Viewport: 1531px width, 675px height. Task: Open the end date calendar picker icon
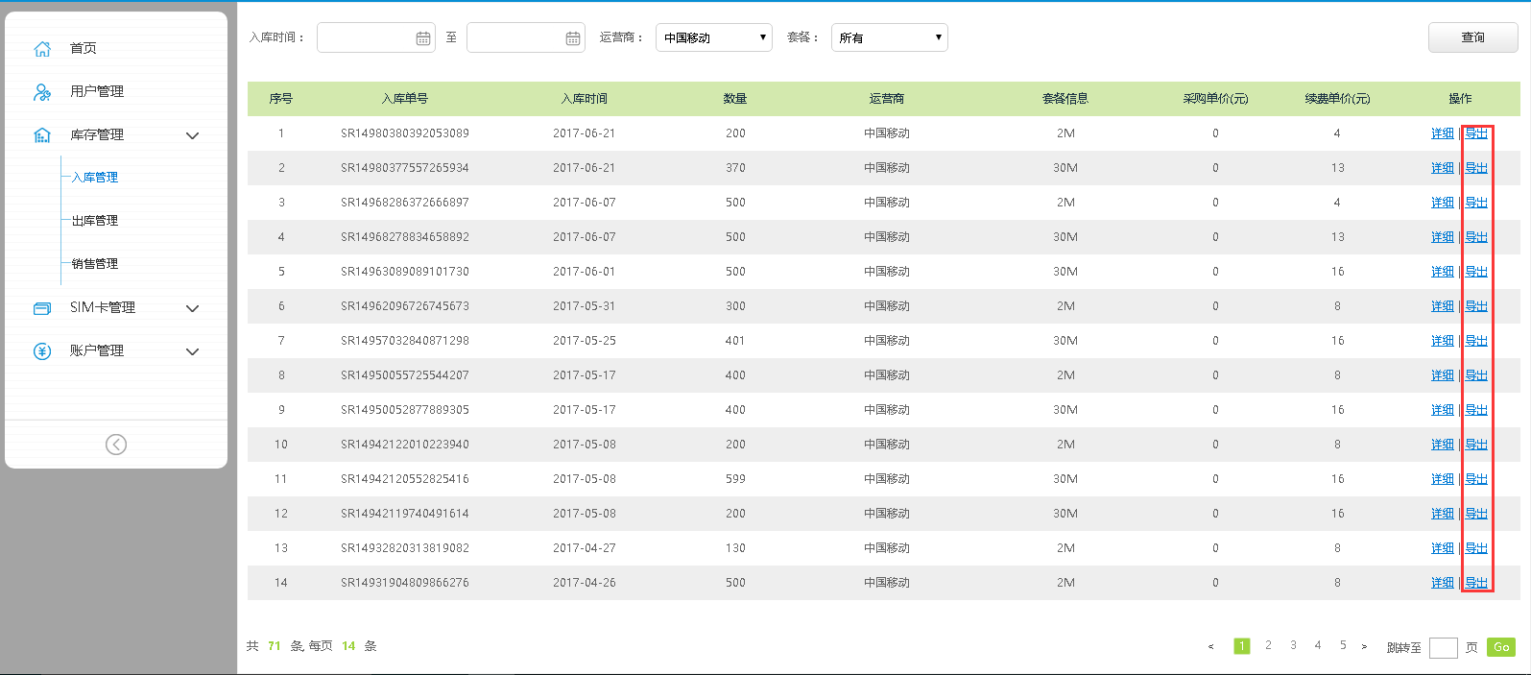[x=573, y=38]
